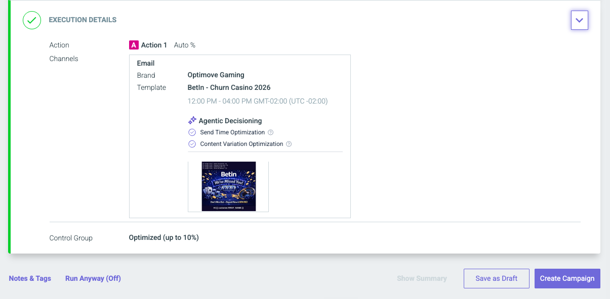Screen dimensions: 610x299
Task: Click the green checkmark status icon
Action: click(32, 20)
